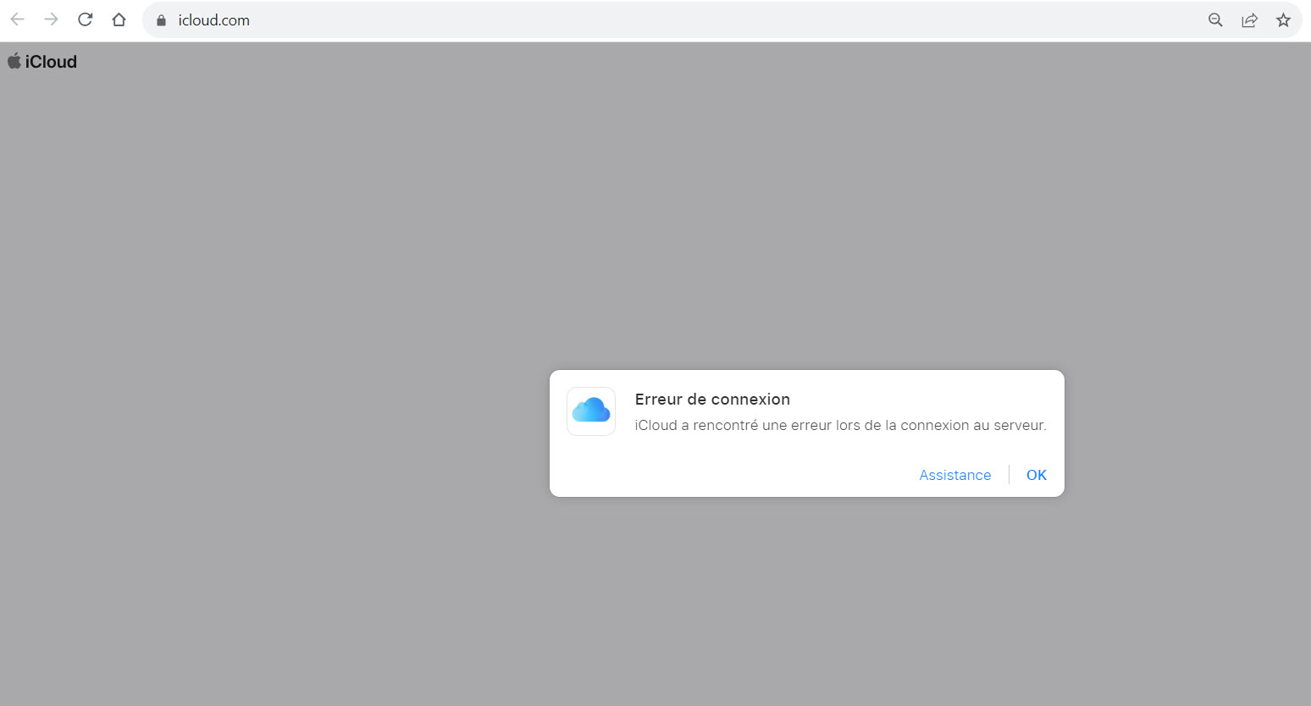Open the zoom magnifier in address bar
The image size is (1311, 706).
pyautogui.click(x=1215, y=20)
